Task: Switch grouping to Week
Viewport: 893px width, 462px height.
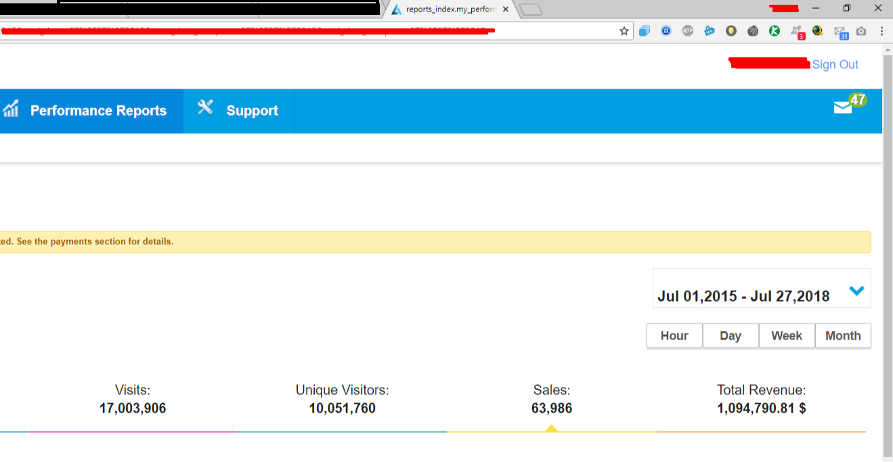Action: [787, 336]
